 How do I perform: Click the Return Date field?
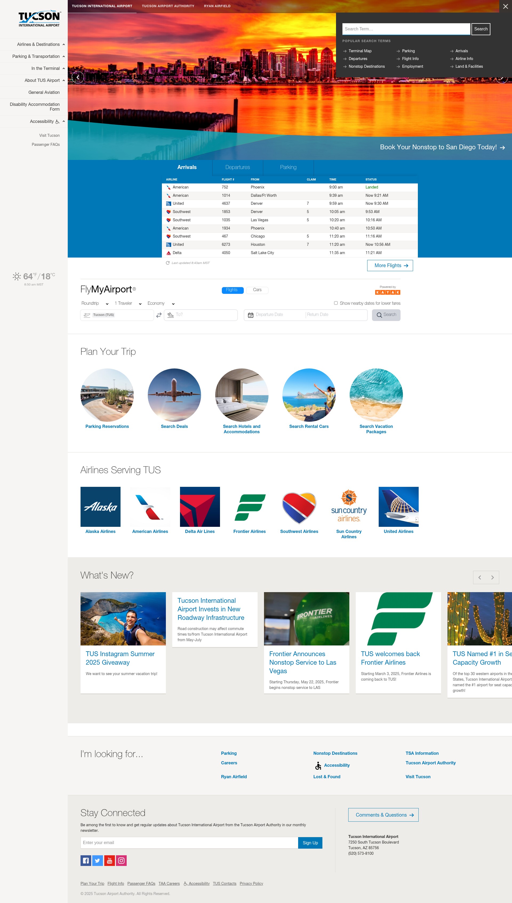click(336, 315)
